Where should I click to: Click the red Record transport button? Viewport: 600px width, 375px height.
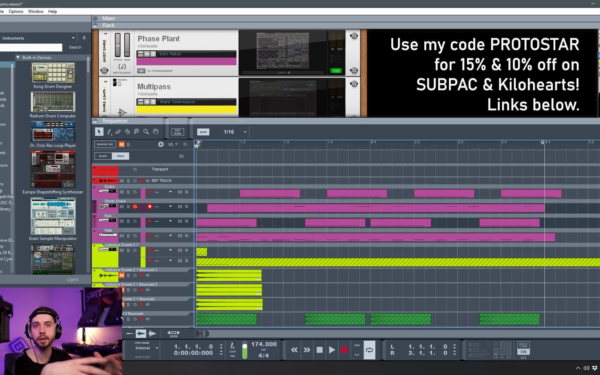click(344, 350)
